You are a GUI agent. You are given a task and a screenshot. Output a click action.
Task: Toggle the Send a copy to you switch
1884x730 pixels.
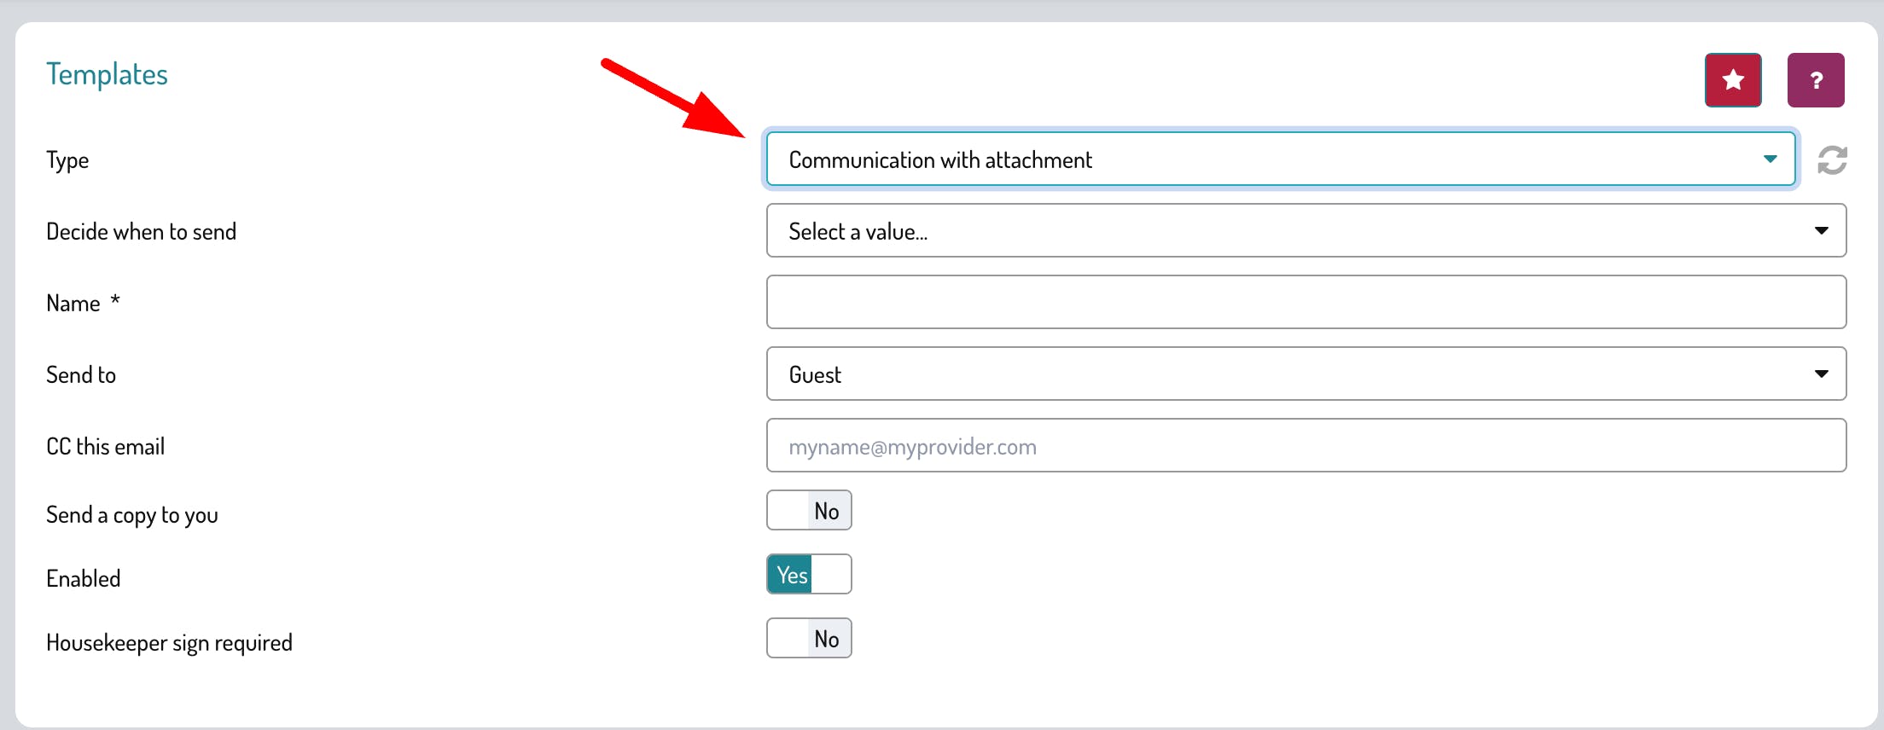click(x=809, y=511)
